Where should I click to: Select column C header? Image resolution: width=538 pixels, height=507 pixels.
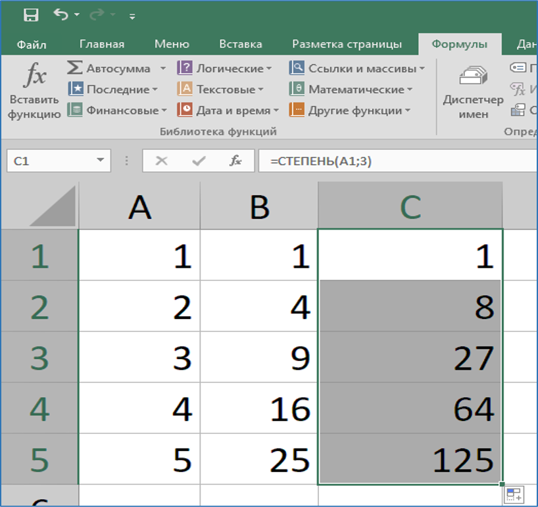tap(410, 206)
